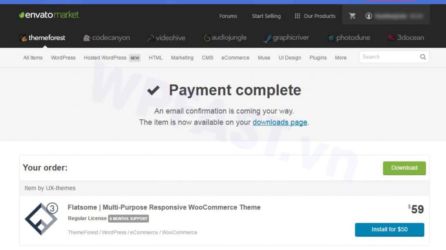Click the Start Selling link
446x250 pixels.
point(266,16)
